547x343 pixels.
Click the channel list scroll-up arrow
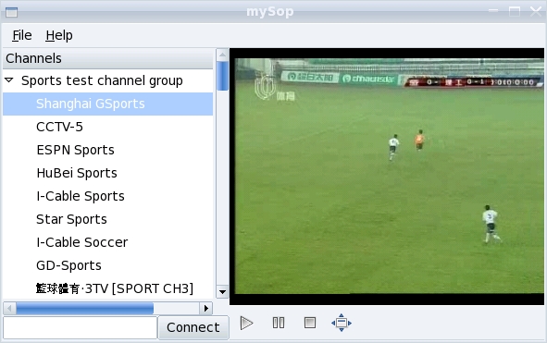tap(222, 55)
